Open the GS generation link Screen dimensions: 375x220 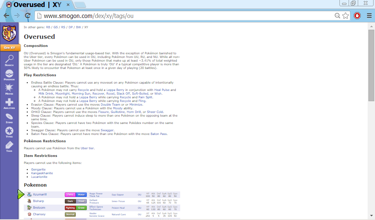(56, 27)
